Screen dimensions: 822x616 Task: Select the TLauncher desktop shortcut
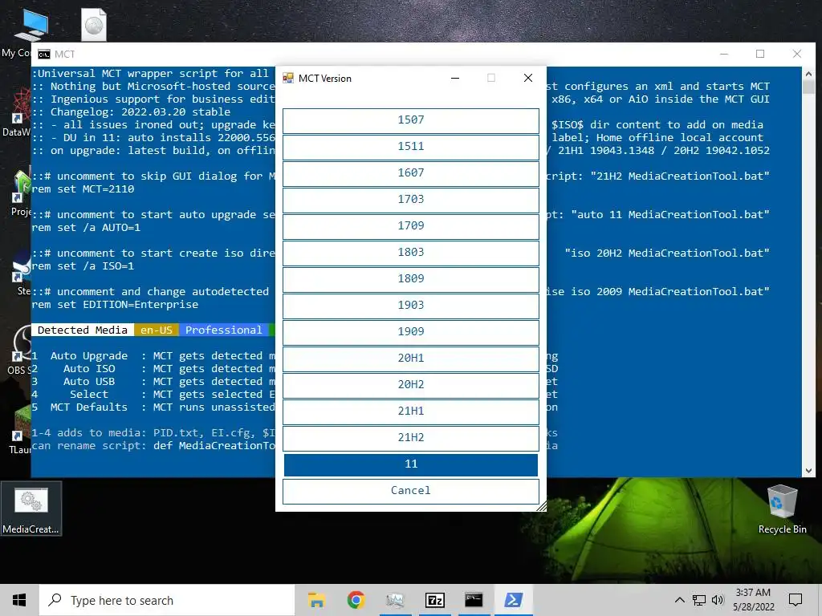point(20,430)
